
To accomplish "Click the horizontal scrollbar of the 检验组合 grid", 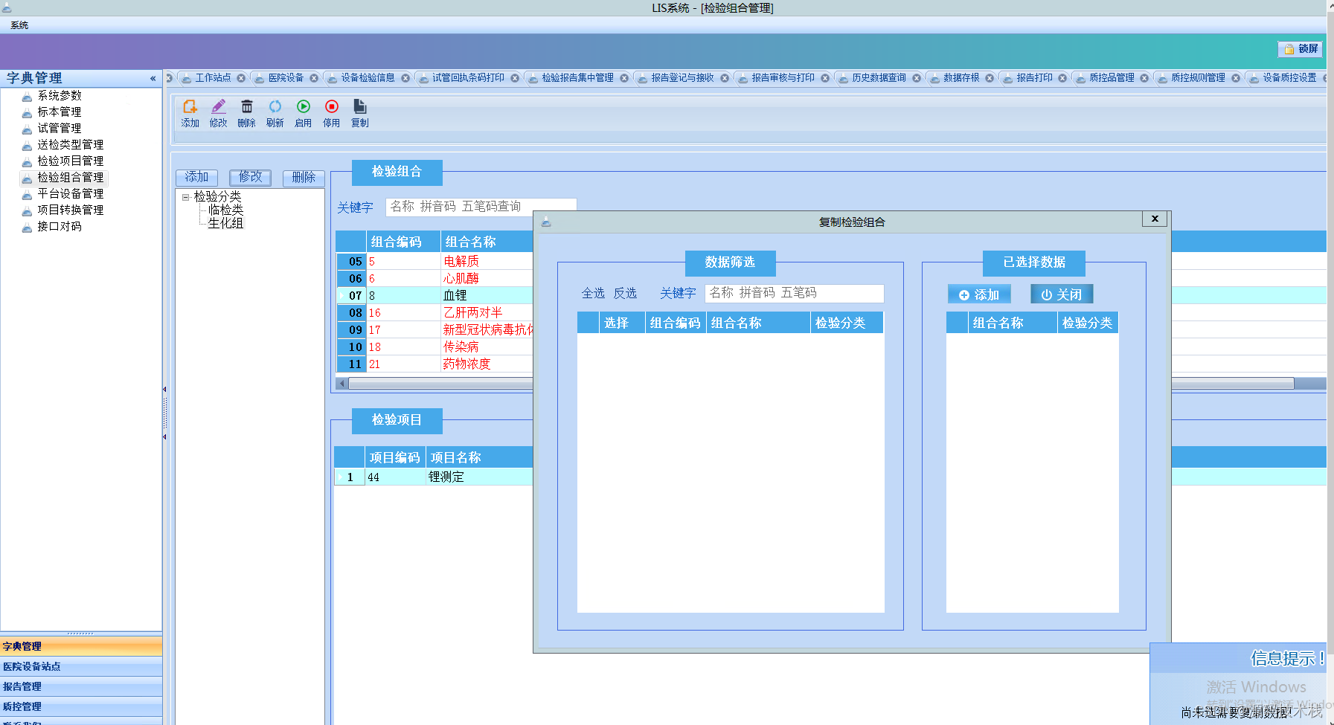I will [440, 384].
